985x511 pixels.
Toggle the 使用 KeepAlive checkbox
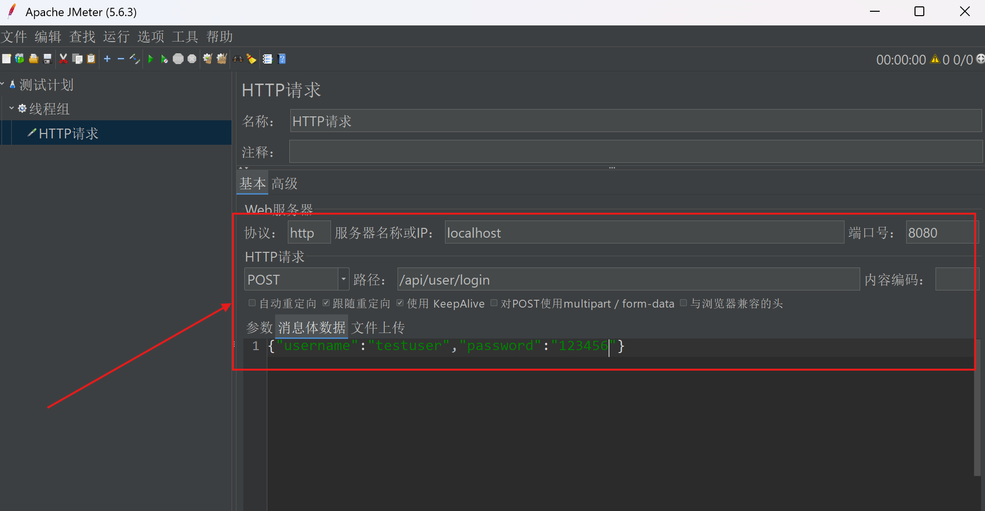400,303
